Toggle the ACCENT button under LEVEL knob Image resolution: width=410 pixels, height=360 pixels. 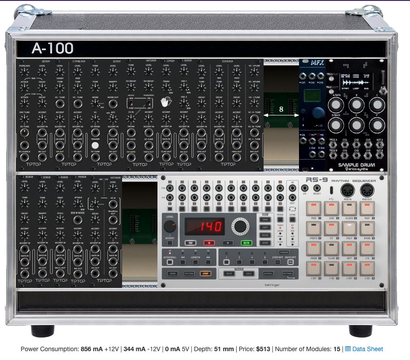pos(170,243)
